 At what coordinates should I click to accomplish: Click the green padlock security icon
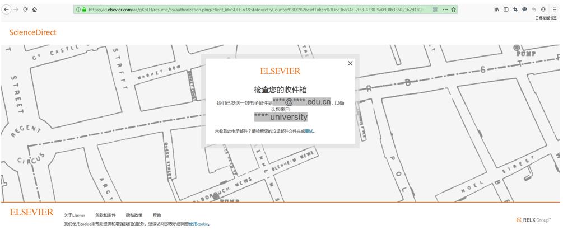click(x=84, y=10)
